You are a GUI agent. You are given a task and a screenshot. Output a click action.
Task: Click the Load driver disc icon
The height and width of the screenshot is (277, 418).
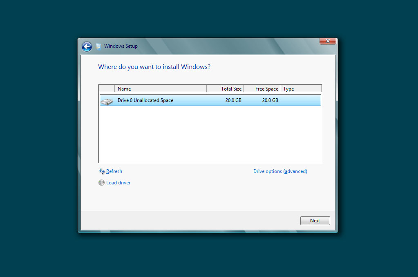[102, 183]
